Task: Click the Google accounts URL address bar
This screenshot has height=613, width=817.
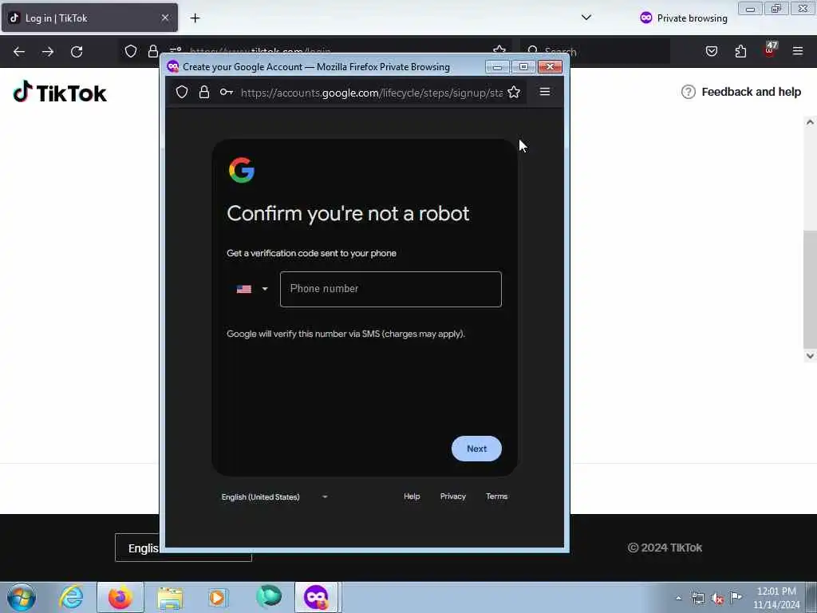Action: pos(372,93)
